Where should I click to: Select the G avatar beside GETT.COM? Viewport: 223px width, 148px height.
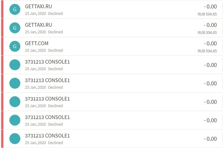coord(15,46)
